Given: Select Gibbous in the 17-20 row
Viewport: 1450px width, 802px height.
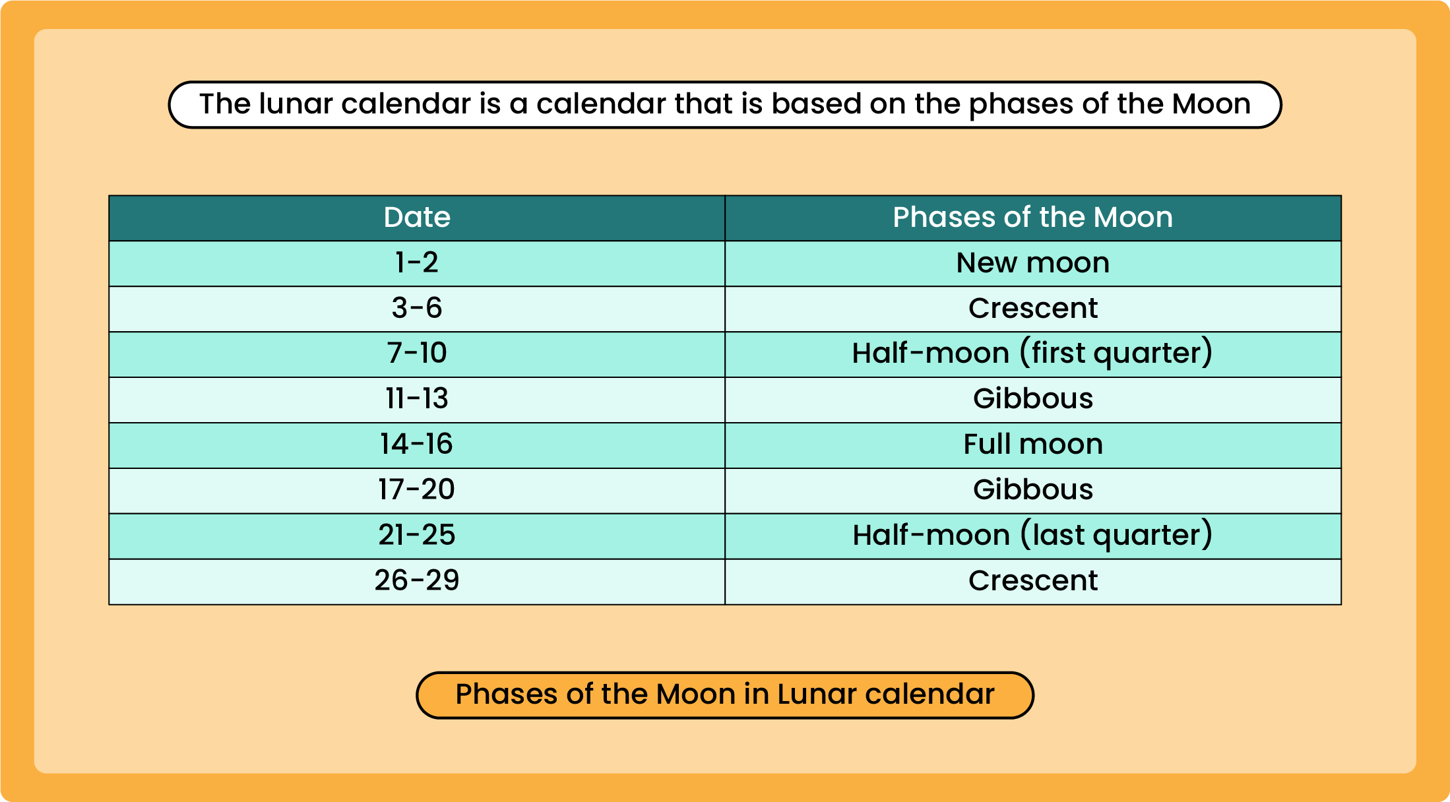Looking at the screenshot, I should pyautogui.click(x=1032, y=491).
